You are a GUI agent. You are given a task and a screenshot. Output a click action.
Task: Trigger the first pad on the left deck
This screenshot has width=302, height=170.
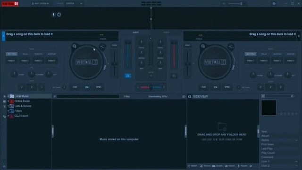click(x=11, y=61)
